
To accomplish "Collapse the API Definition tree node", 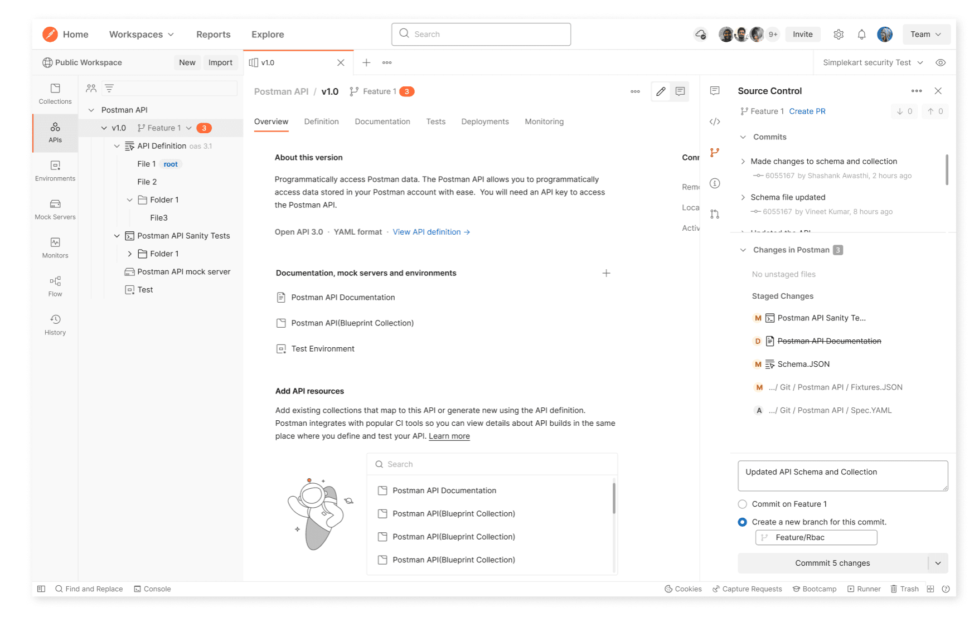I will 117,146.
